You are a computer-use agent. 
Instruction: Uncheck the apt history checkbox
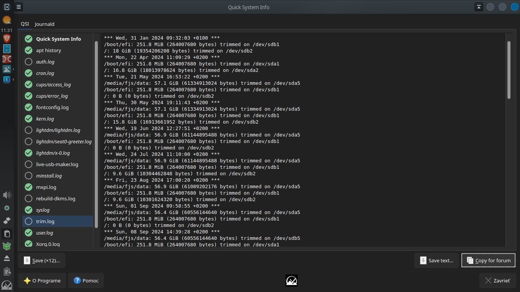28,50
